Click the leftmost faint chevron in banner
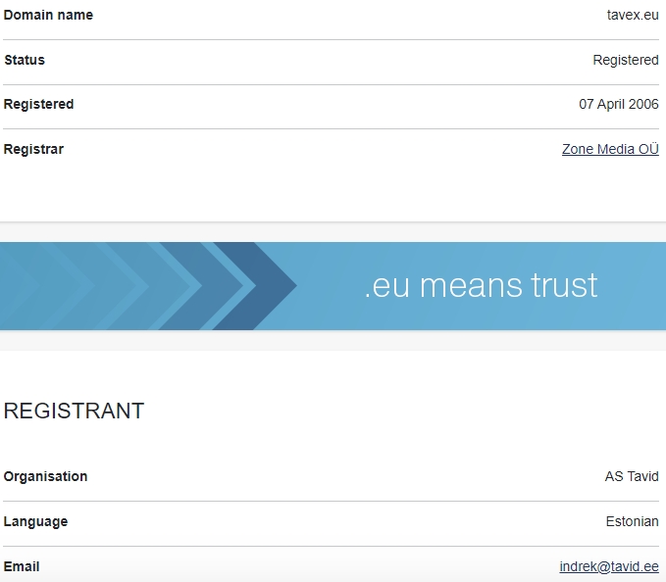The width and height of the screenshot is (666, 582). point(20,285)
